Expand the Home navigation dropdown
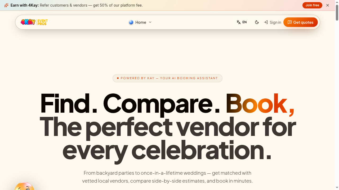This screenshot has width=339, height=190. (140, 22)
